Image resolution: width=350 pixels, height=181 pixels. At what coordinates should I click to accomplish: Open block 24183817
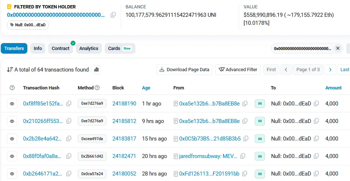124,139
